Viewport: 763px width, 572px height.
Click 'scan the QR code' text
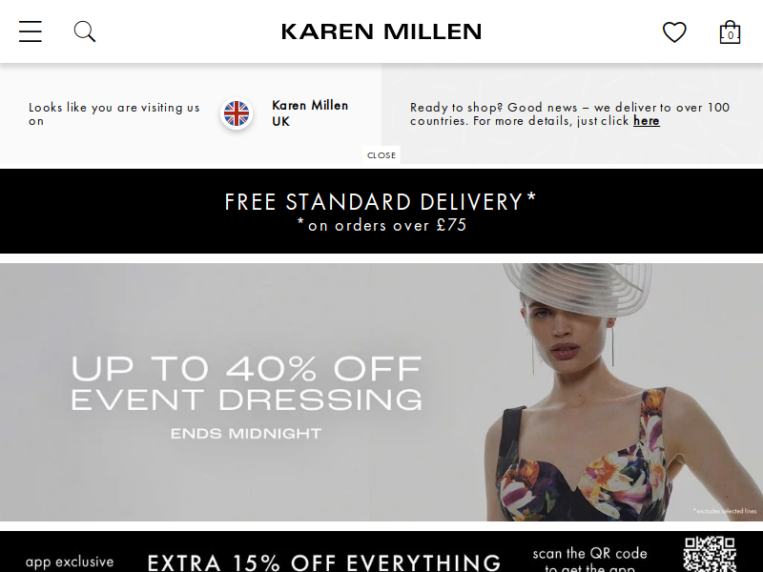pos(589,554)
